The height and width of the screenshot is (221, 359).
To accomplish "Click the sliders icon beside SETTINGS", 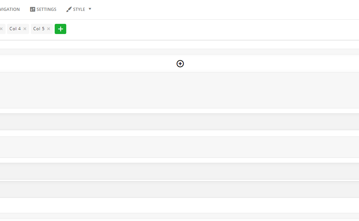I will click(x=33, y=9).
